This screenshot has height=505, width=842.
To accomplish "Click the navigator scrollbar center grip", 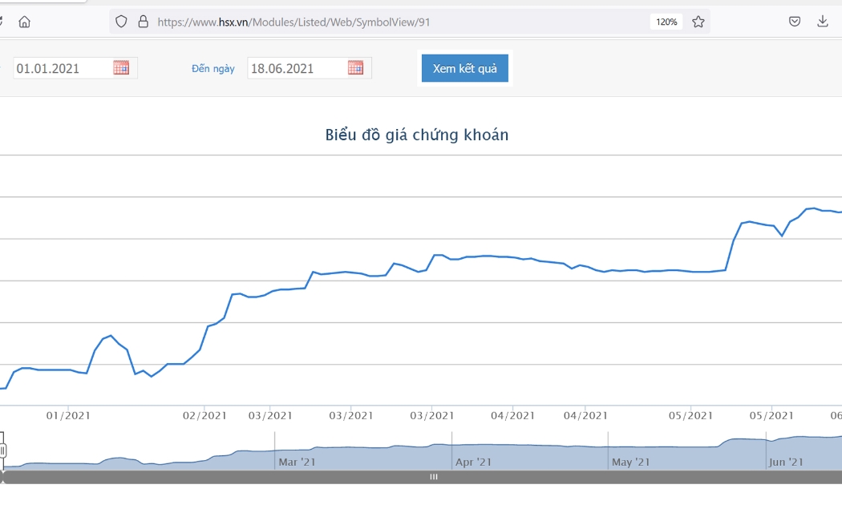I will pyautogui.click(x=433, y=477).
